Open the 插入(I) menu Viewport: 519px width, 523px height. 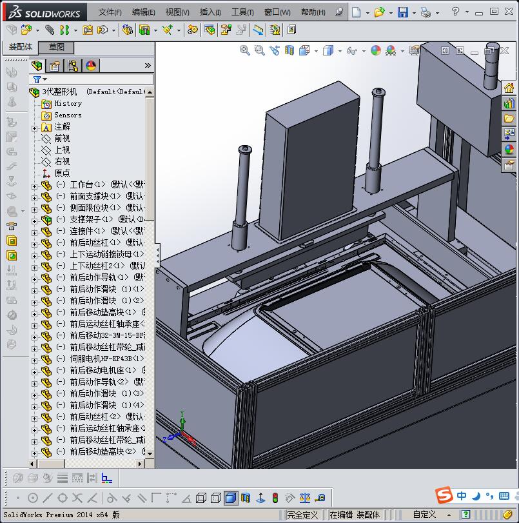(x=210, y=12)
